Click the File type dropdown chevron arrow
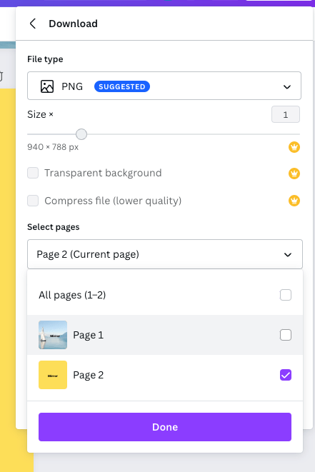The height and width of the screenshot is (472, 315). click(x=287, y=87)
